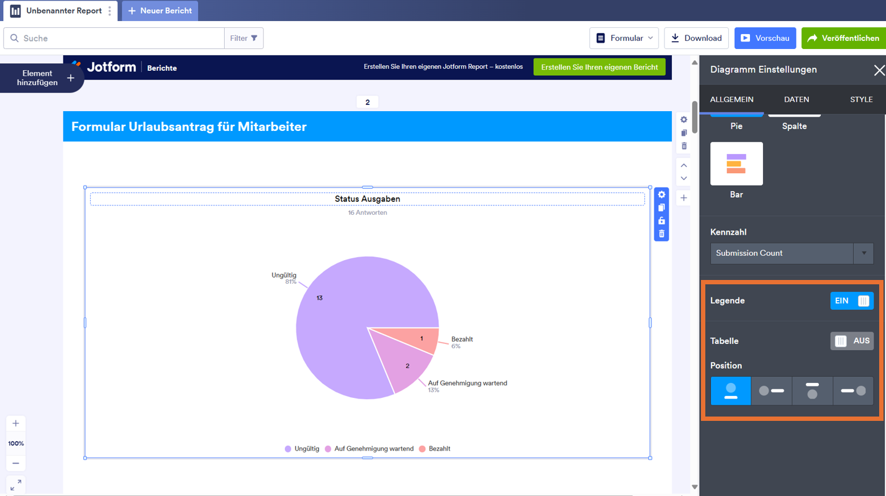Click the purple Ungültig legend dot
The image size is (886, 496).
point(288,449)
